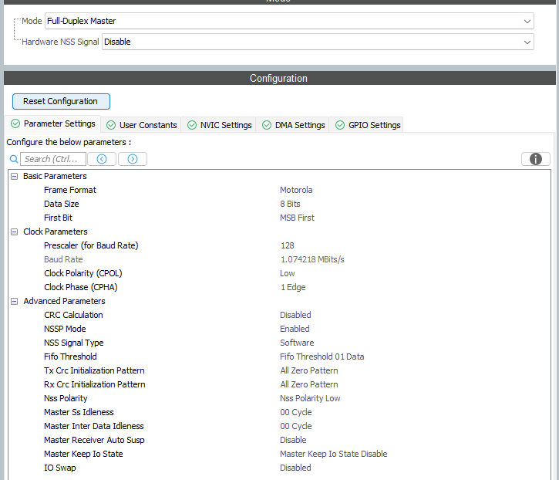Collapse the Clock Parameters group
559x480 pixels.
coord(14,232)
